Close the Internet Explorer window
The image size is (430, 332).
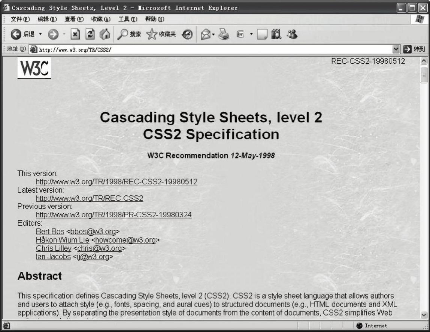(423, 8)
